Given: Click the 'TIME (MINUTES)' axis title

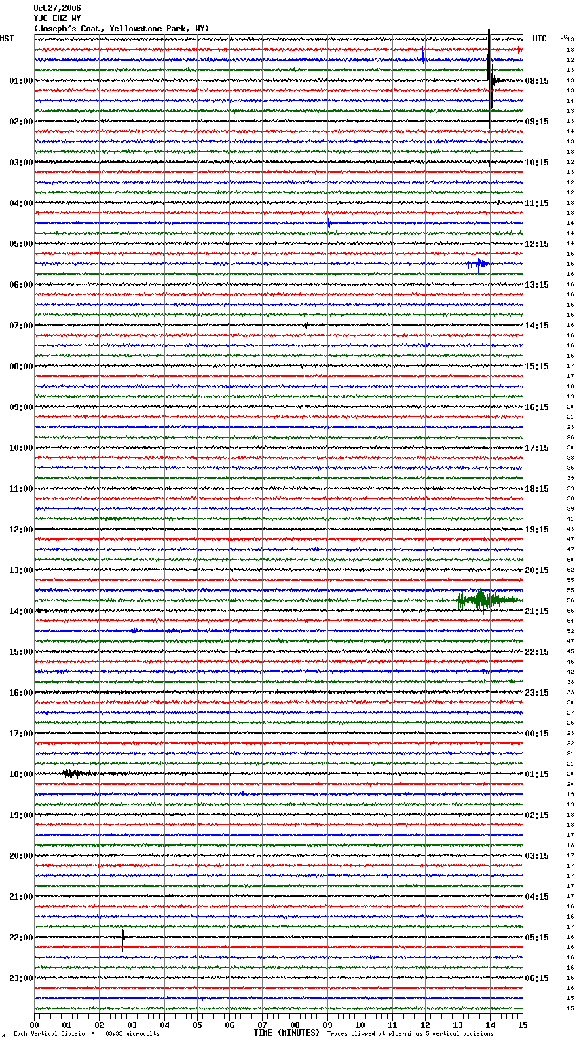Looking at the screenshot, I should coord(286,1033).
